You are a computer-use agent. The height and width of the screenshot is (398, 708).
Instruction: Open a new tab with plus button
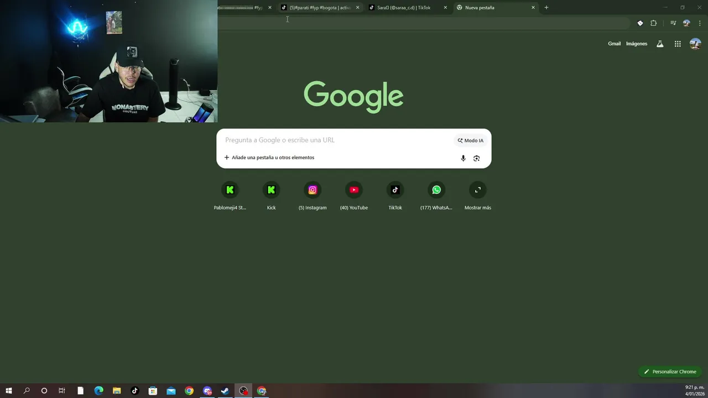pos(546,8)
